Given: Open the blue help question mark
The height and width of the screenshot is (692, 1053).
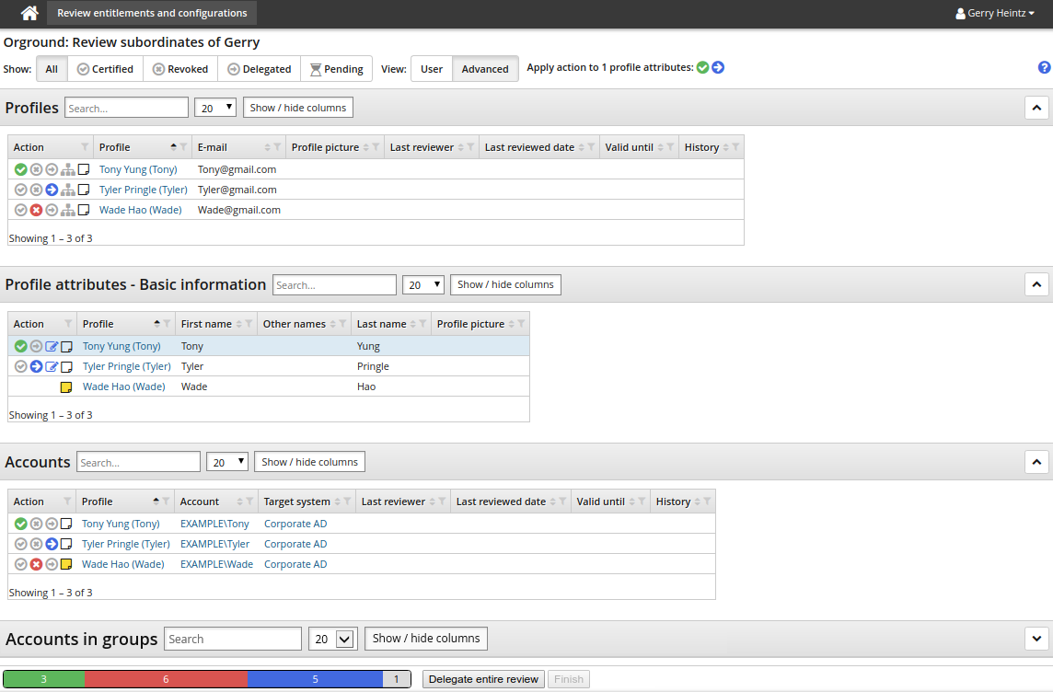Looking at the screenshot, I should 1044,67.
